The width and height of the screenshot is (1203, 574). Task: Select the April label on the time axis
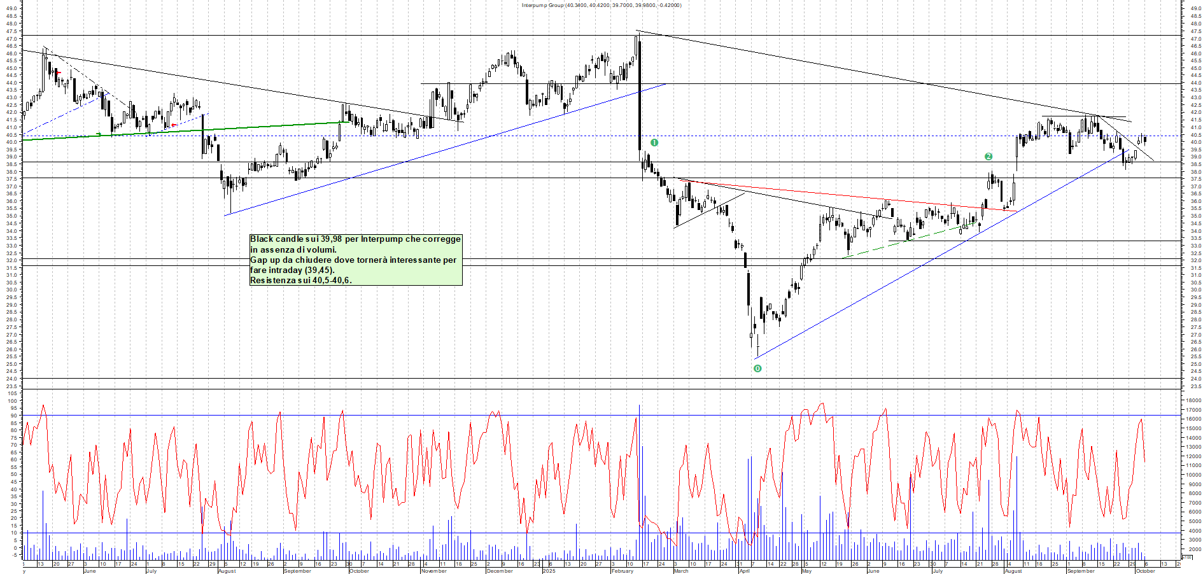click(745, 571)
